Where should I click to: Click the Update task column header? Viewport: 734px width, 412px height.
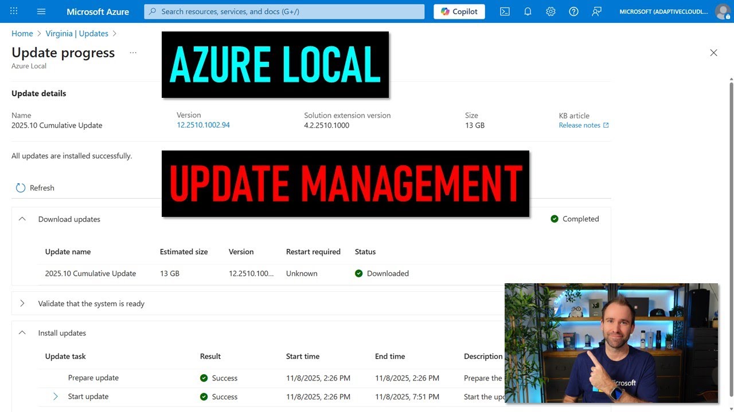click(65, 356)
